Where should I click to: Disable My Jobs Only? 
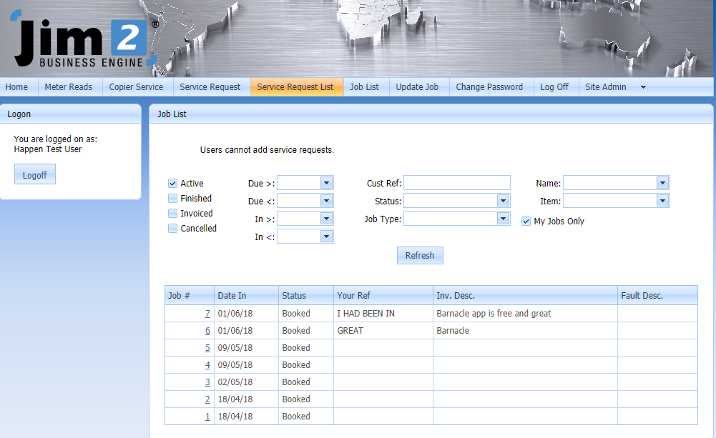[526, 221]
